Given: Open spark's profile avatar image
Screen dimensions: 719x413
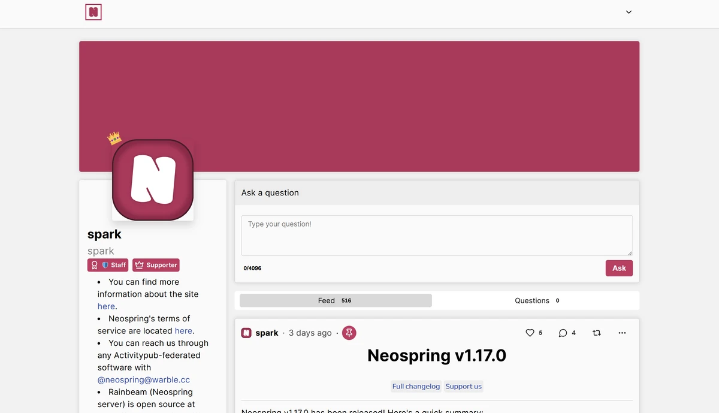Looking at the screenshot, I should coord(153,180).
